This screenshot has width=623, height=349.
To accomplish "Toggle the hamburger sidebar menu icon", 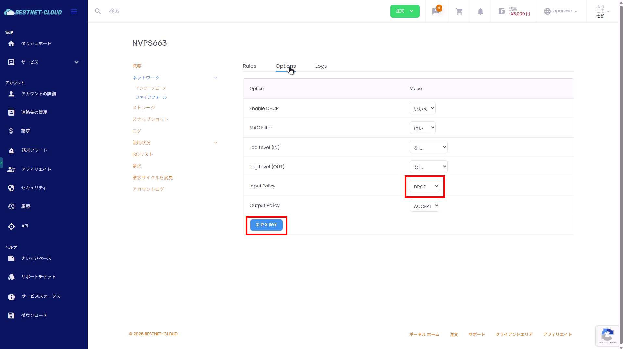I will coord(74,11).
